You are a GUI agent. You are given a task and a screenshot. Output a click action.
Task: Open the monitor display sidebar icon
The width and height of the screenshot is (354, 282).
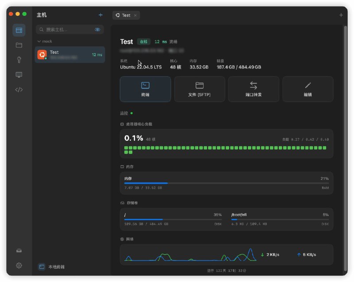[x=19, y=75]
